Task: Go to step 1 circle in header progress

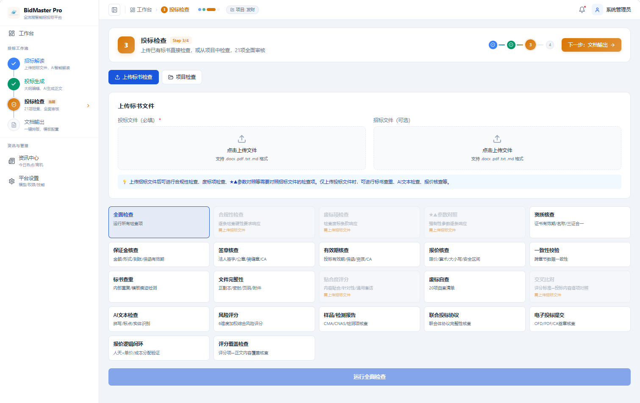Action: point(493,44)
